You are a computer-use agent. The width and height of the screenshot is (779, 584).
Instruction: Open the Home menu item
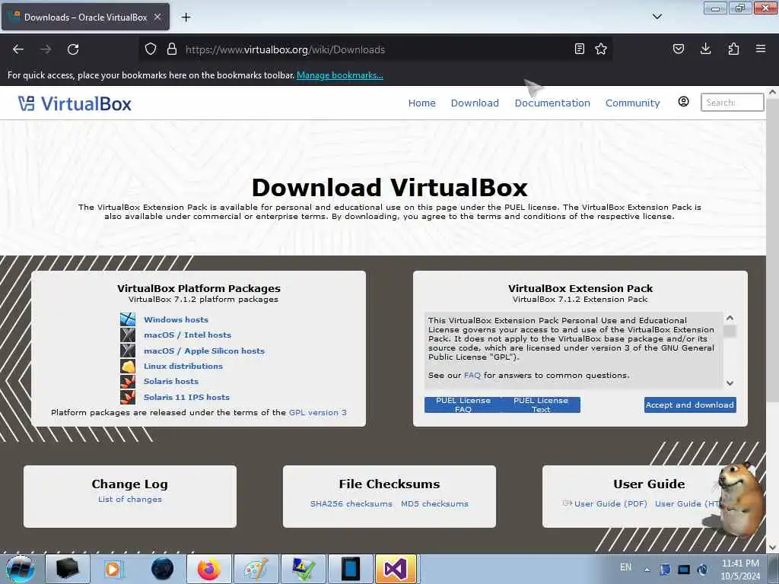(x=421, y=103)
